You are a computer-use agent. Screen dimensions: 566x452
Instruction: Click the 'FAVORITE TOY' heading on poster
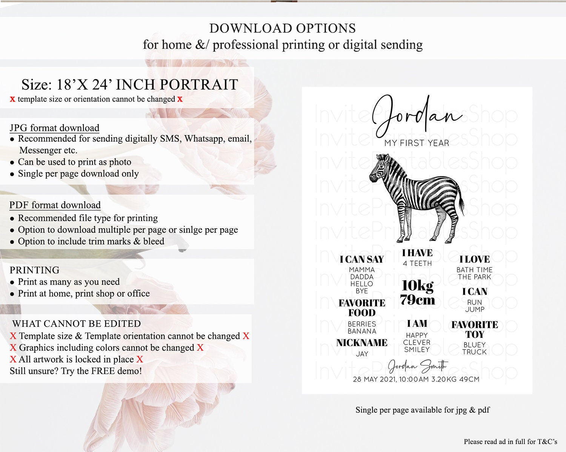click(475, 329)
